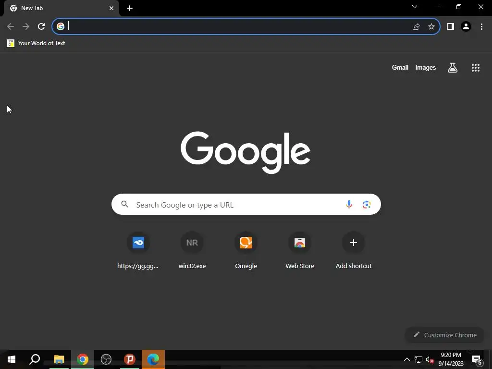Open the Google apps grid
The image size is (492, 369).
click(476, 68)
